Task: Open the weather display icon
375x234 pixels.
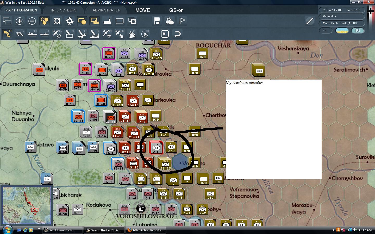Action: click(170, 21)
